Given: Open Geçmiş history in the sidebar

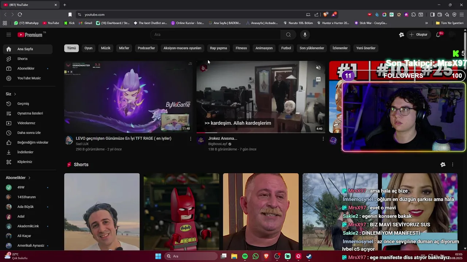Looking at the screenshot, I should click(x=28, y=104).
